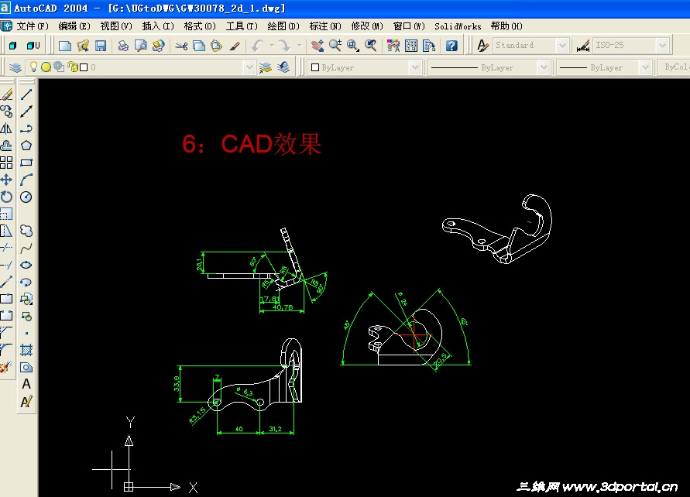The width and height of the screenshot is (690, 497).
Task: Select the Arc draw tool
Action: coord(26,180)
